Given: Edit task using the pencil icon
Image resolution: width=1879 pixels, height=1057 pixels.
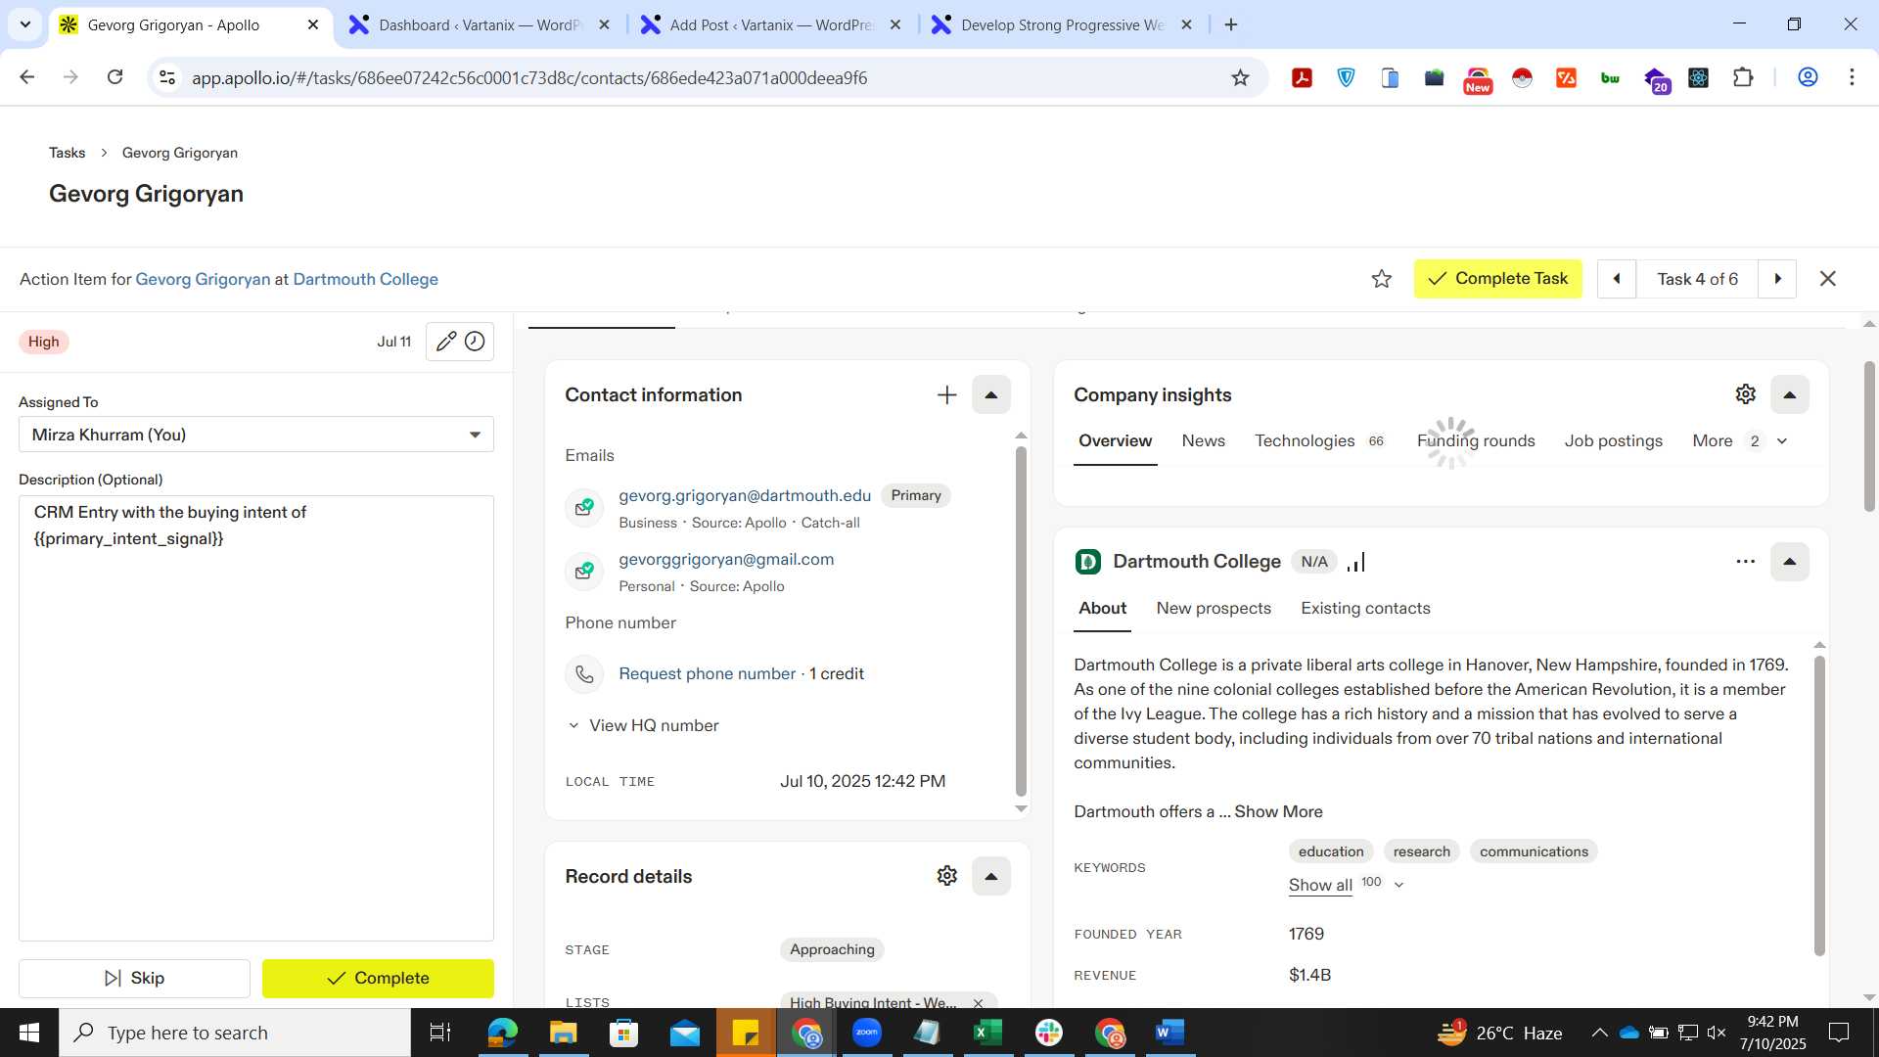Looking at the screenshot, I should (x=445, y=342).
